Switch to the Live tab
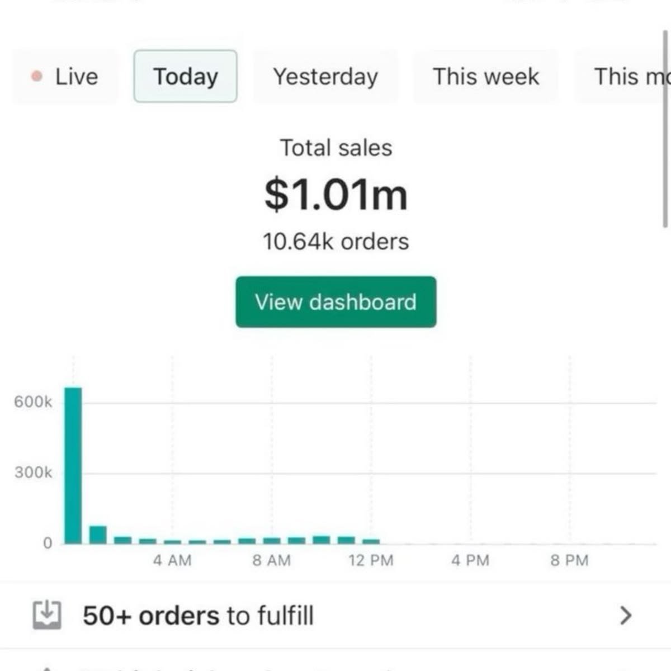The width and height of the screenshot is (671, 671). coord(65,77)
